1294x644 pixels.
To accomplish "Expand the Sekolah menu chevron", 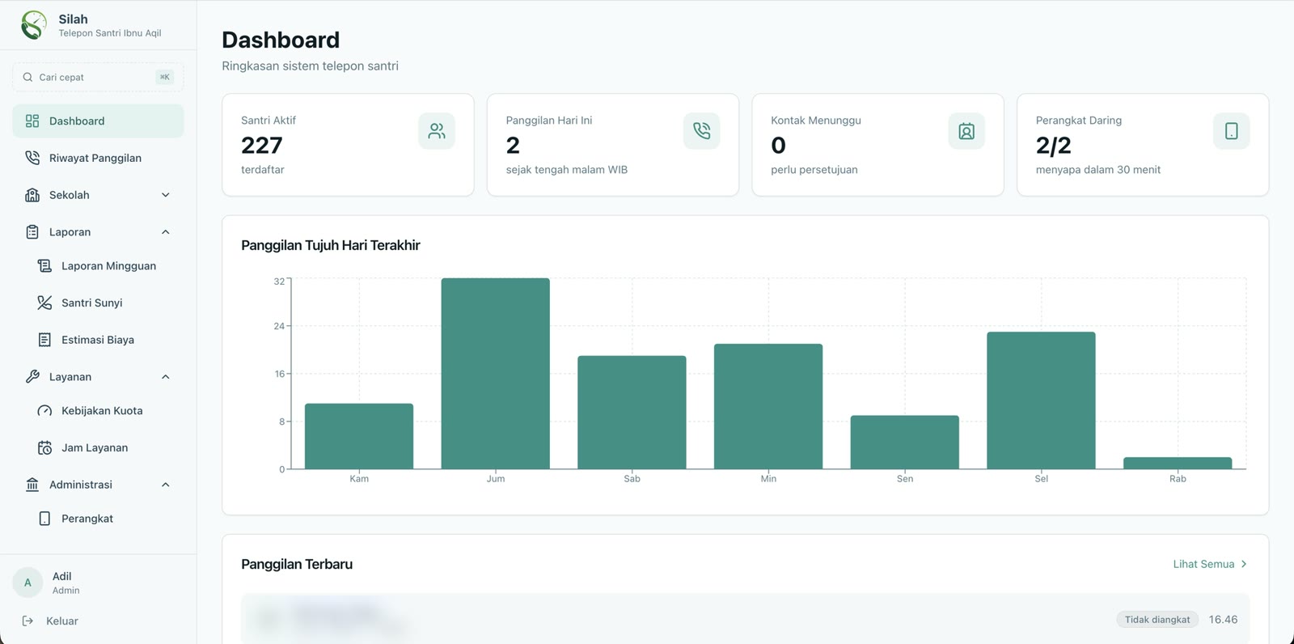I will point(166,195).
